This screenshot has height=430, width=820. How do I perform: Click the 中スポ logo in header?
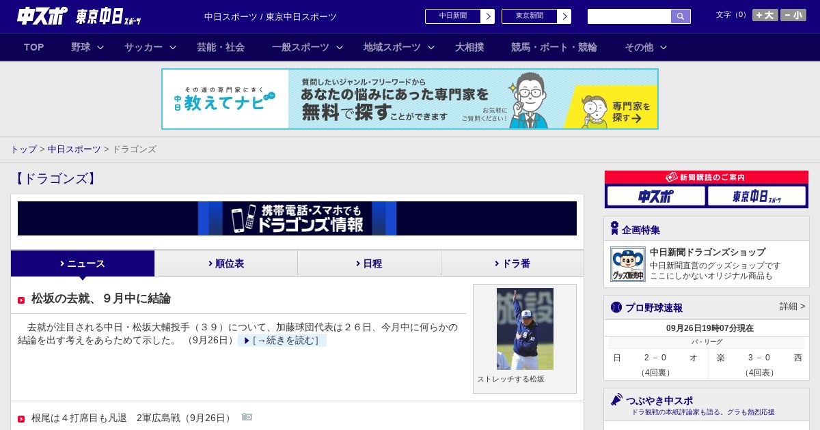tap(42, 16)
